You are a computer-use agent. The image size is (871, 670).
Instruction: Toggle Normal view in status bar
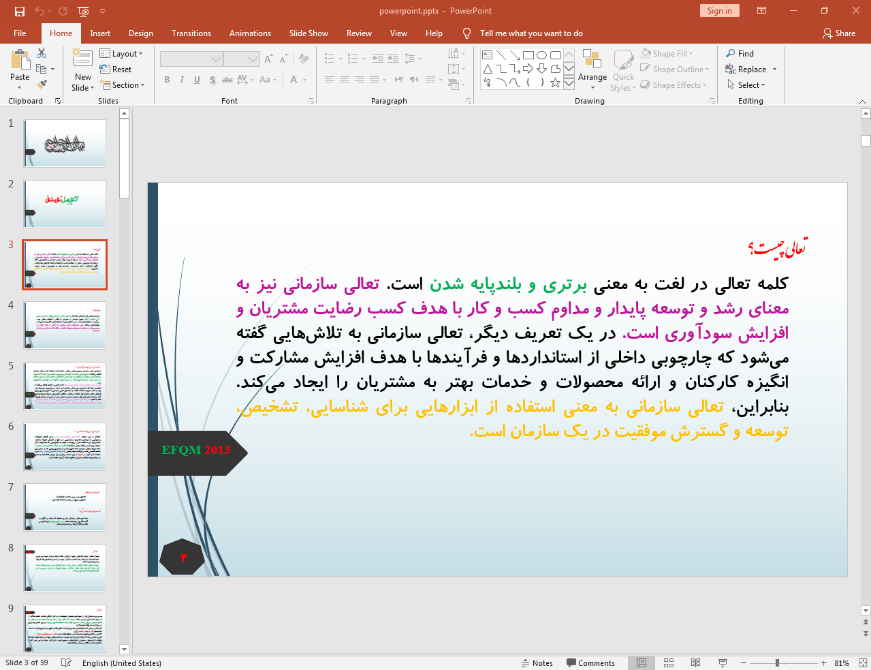click(641, 663)
